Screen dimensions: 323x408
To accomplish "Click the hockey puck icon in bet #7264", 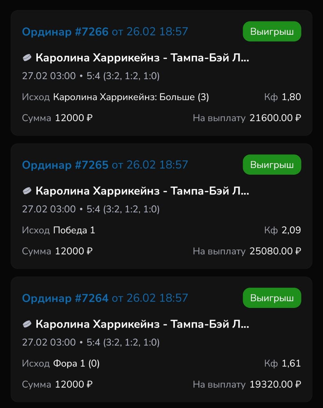I will (x=27, y=324).
